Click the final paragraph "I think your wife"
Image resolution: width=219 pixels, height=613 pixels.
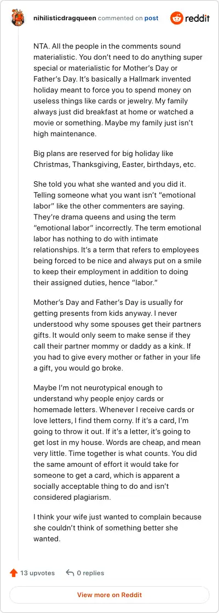(x=117, y=528)
